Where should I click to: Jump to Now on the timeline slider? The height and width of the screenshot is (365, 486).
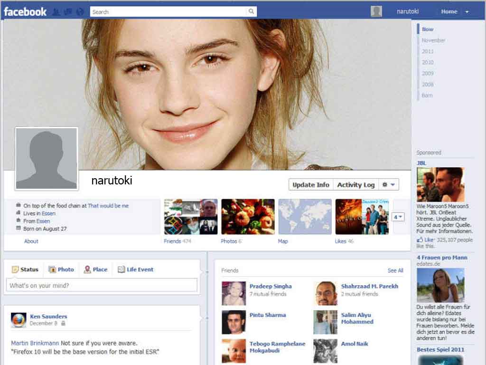click(x=427, y=29)
